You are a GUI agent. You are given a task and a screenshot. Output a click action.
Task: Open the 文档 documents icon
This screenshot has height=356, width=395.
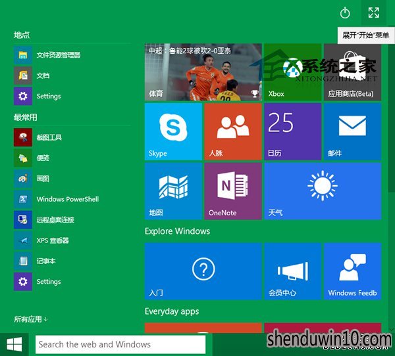(23, 76)
